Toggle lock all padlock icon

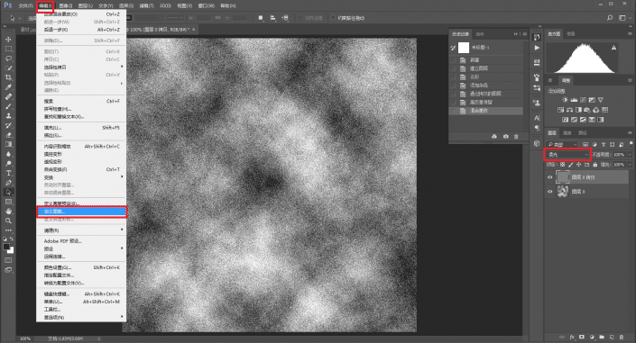(x=595, y=165)
